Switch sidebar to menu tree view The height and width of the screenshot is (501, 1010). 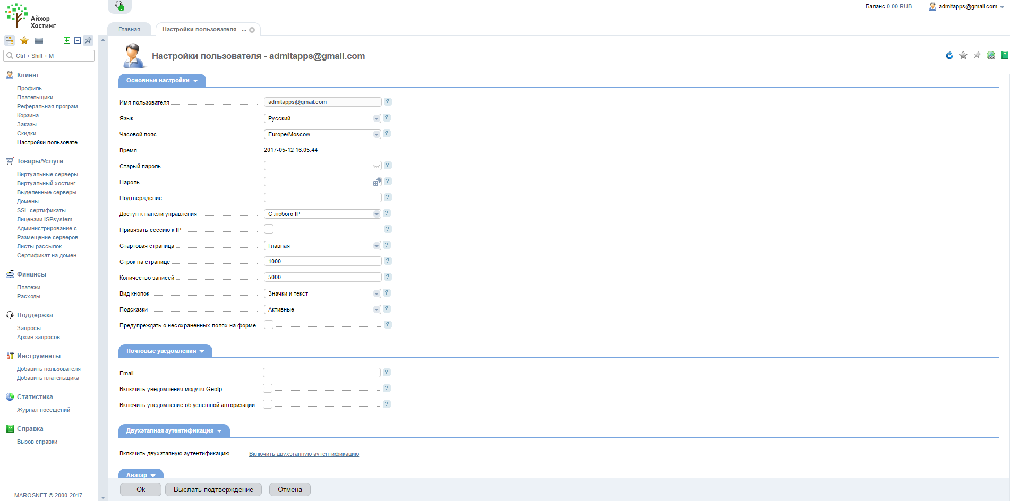pos(10,40)
